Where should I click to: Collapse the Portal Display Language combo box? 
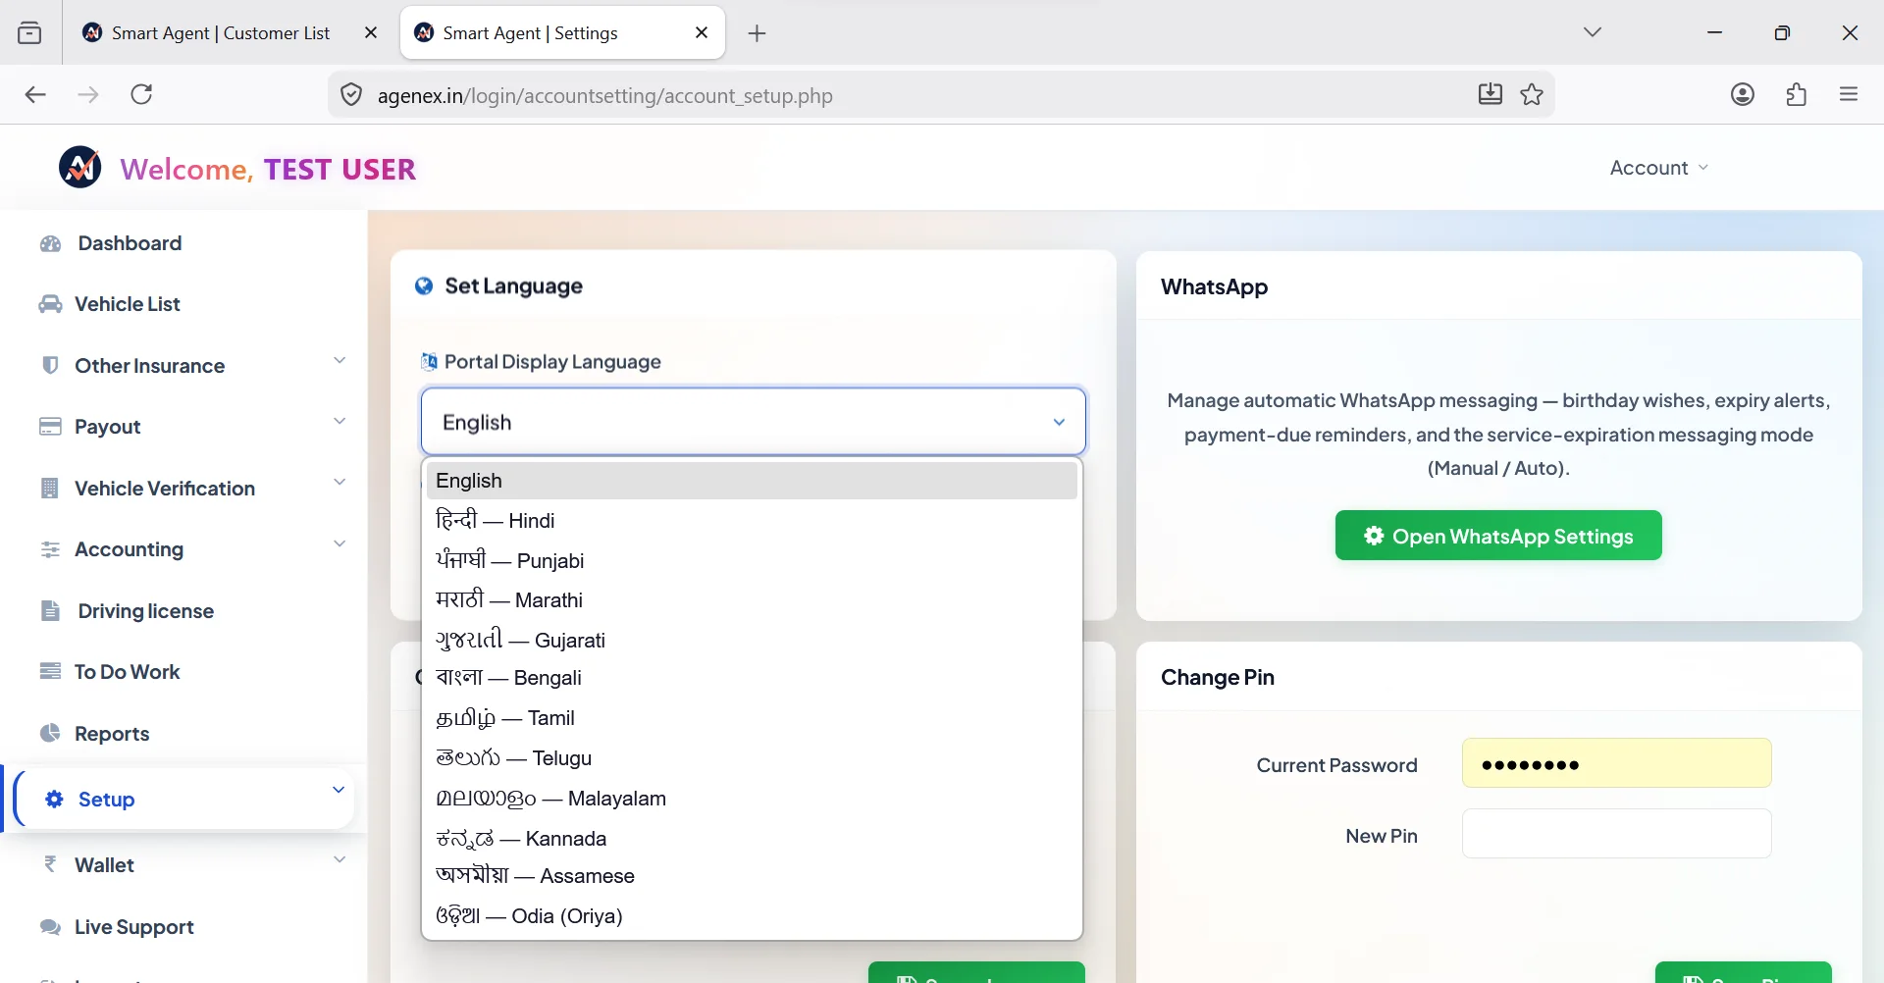point(754,422)
